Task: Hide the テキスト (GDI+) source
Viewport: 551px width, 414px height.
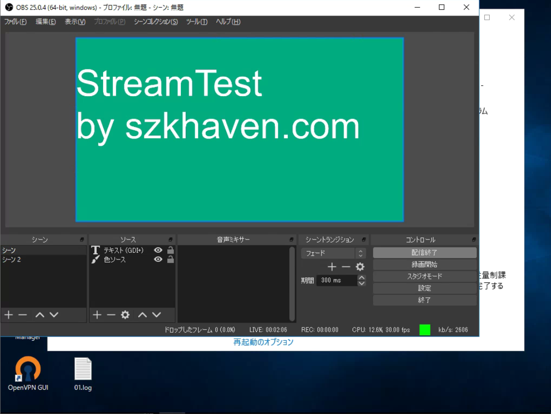Action: (x=158, y=250)
